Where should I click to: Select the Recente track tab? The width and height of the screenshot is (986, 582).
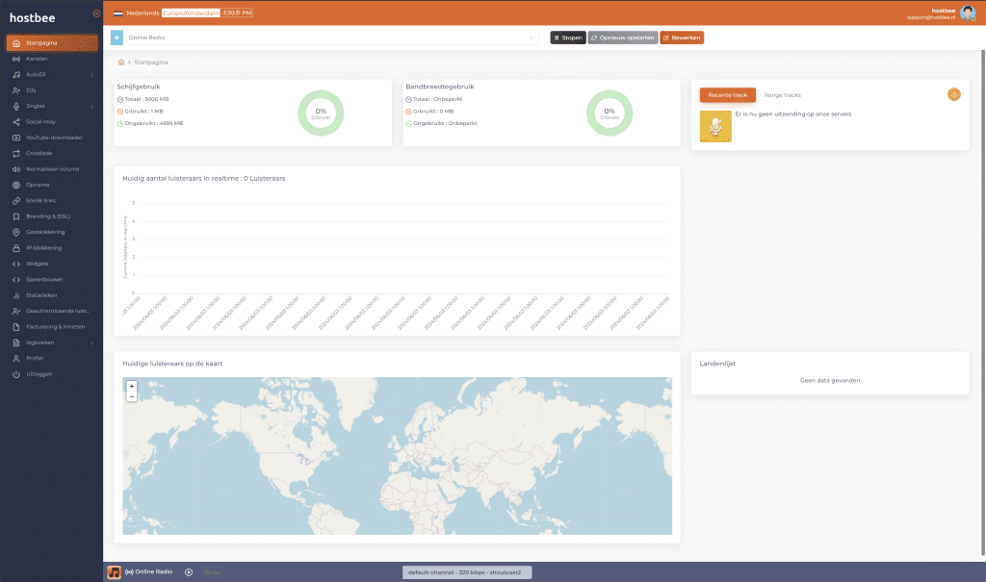coord(727,95)
